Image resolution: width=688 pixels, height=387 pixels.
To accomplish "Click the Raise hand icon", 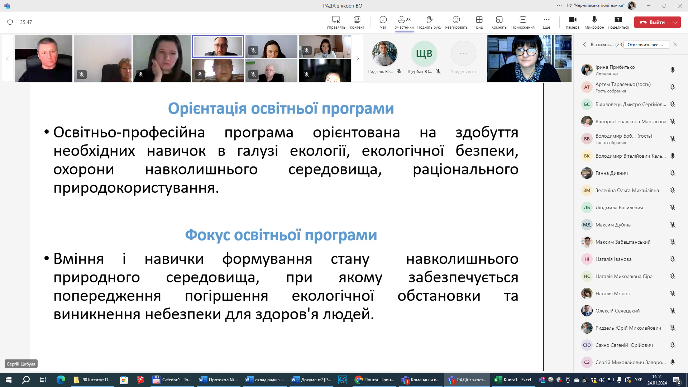I will tap(429, 20).
